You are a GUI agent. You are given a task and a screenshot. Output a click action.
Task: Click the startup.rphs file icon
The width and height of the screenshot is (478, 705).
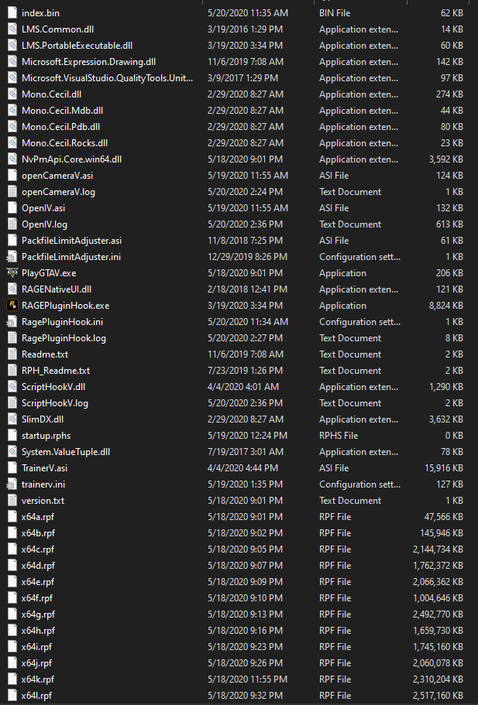point(12,435)
